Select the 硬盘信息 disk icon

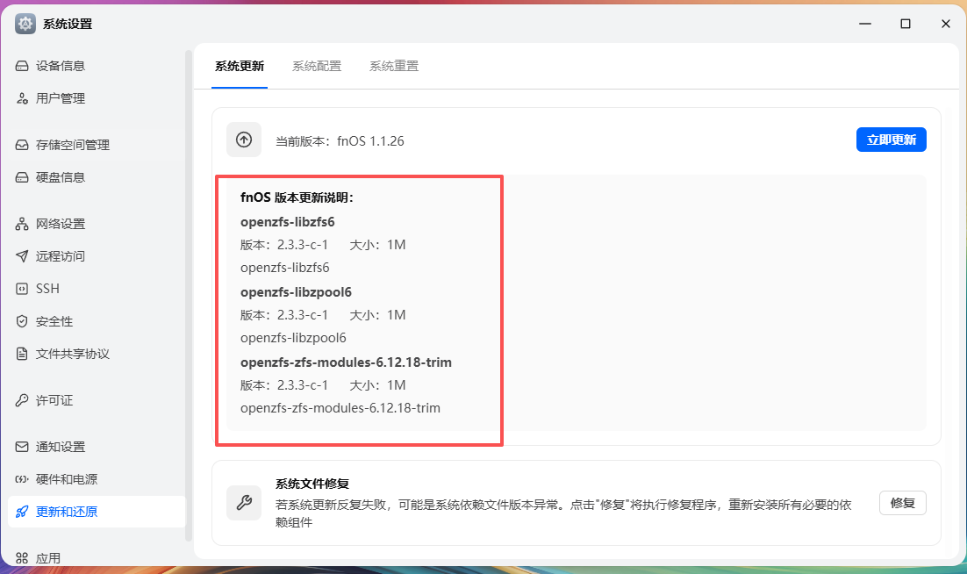(x=20, y=176)
